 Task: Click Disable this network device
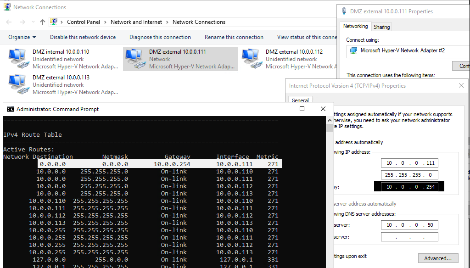coord(83,37)
